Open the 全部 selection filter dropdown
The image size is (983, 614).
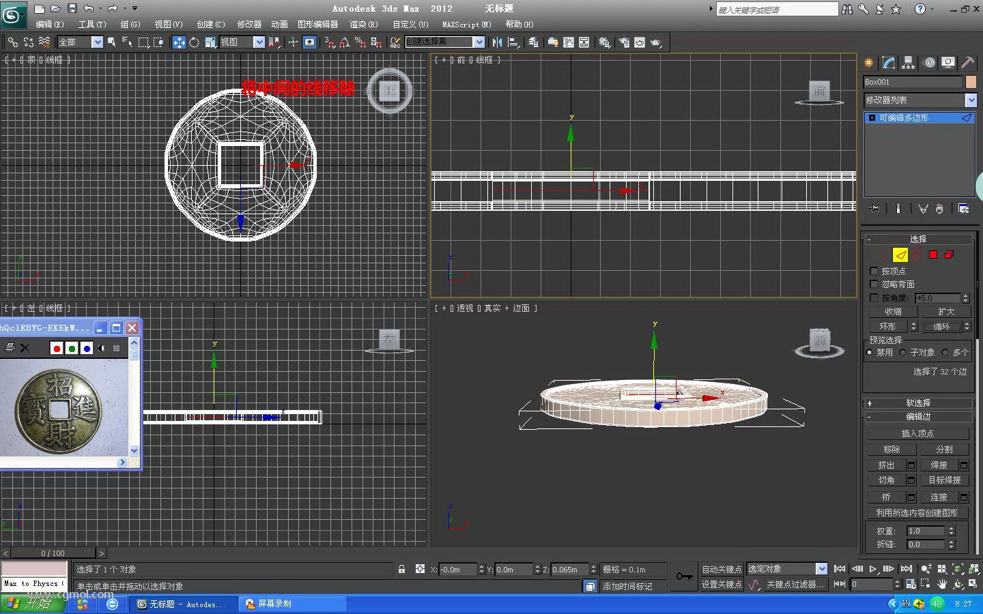[x=97, y=42]
